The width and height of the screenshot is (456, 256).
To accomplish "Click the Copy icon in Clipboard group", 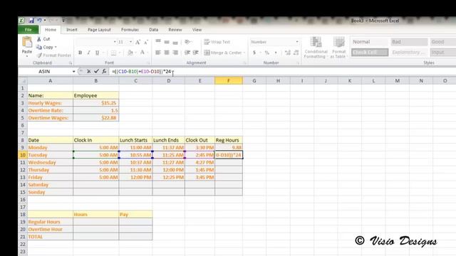I will 39,47.
